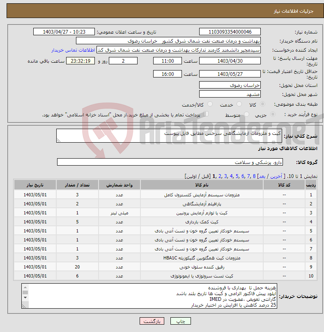Screen dimensions: 324x332
Task: Go to page 4 of items
Action: point(231,176)
